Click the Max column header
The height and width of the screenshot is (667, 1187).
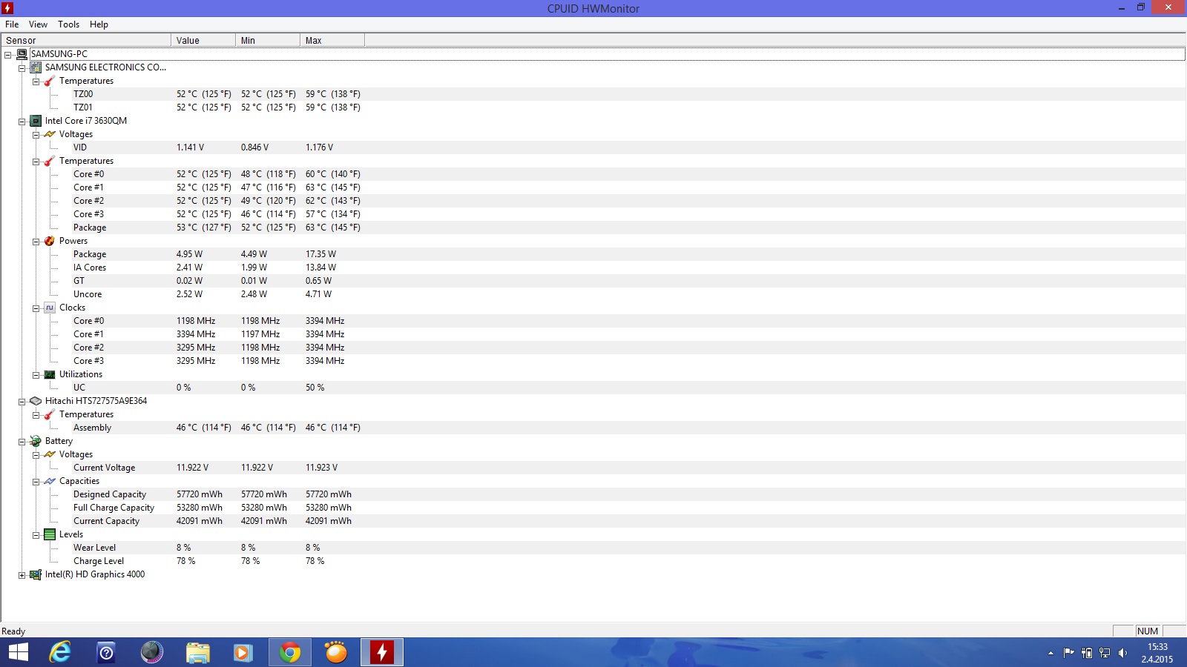coord(332,40)
